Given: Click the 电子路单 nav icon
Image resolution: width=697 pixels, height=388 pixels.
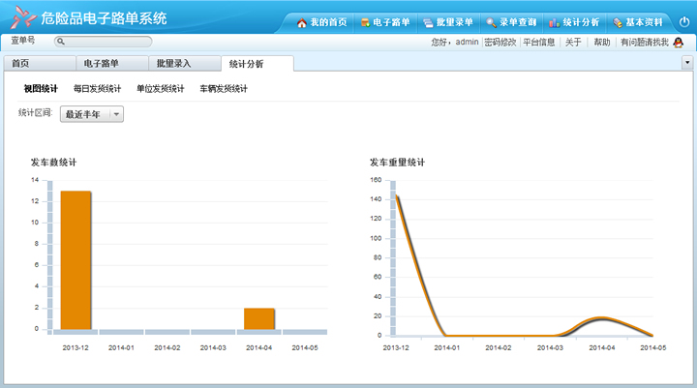Looking at the screenshot, I should tap(365, 21).
